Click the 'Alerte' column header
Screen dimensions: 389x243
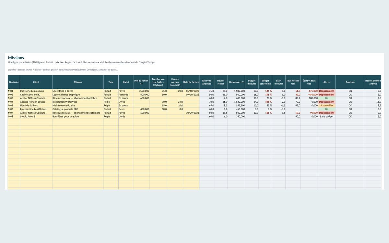point(327,82)
